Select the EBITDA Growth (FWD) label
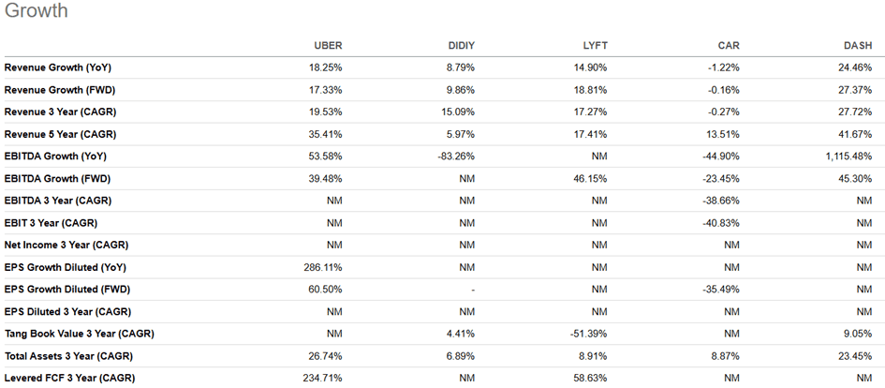 (58, 179)
